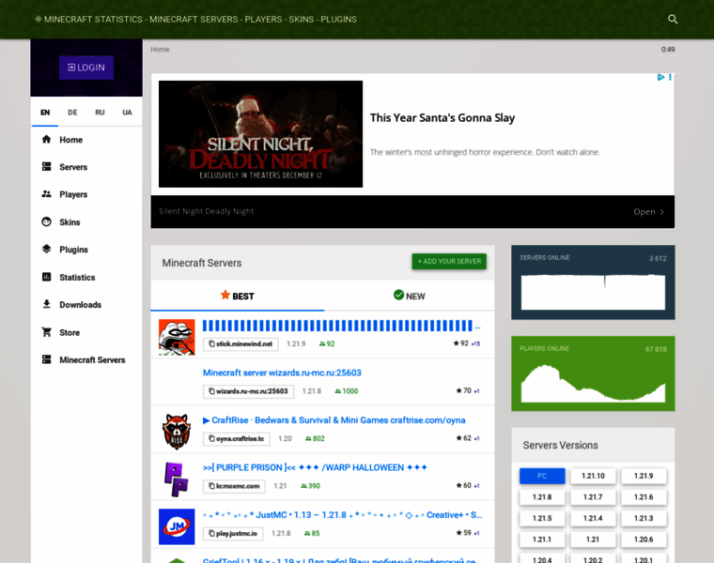Click the star rating 92 on minewind row
Image resolution: width=714 pixels, height=563 pixels.
coord(461,343)
